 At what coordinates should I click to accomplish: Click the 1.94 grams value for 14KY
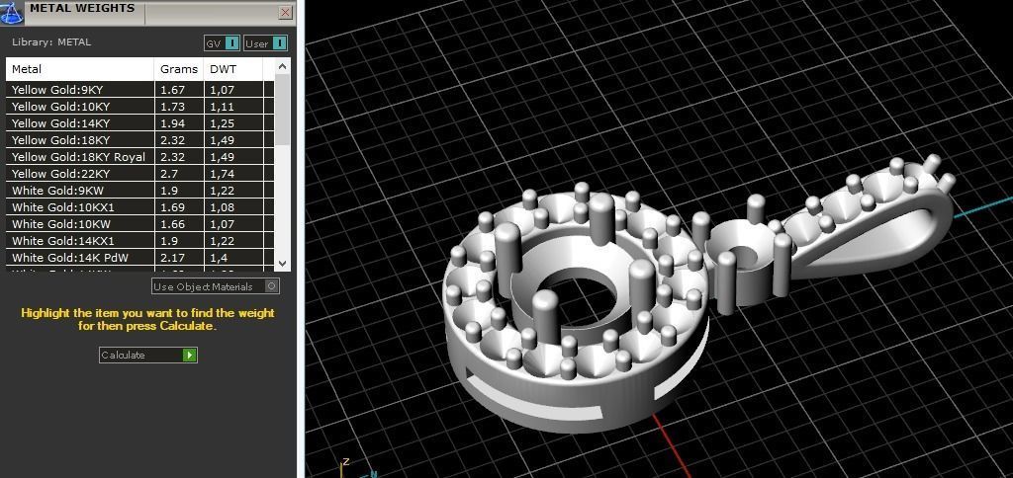click(172, 123)
